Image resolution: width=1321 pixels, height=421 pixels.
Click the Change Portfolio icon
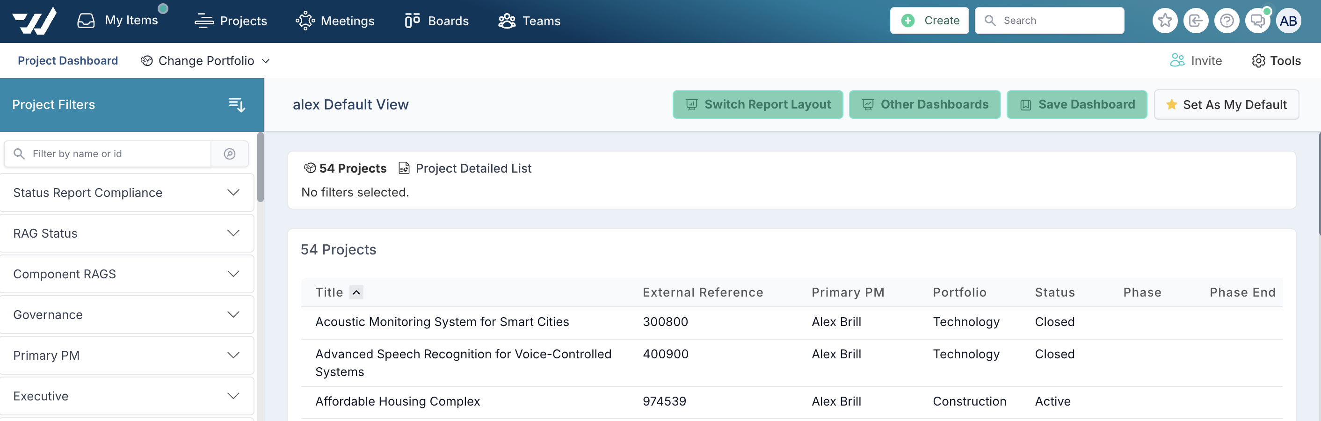147,60
